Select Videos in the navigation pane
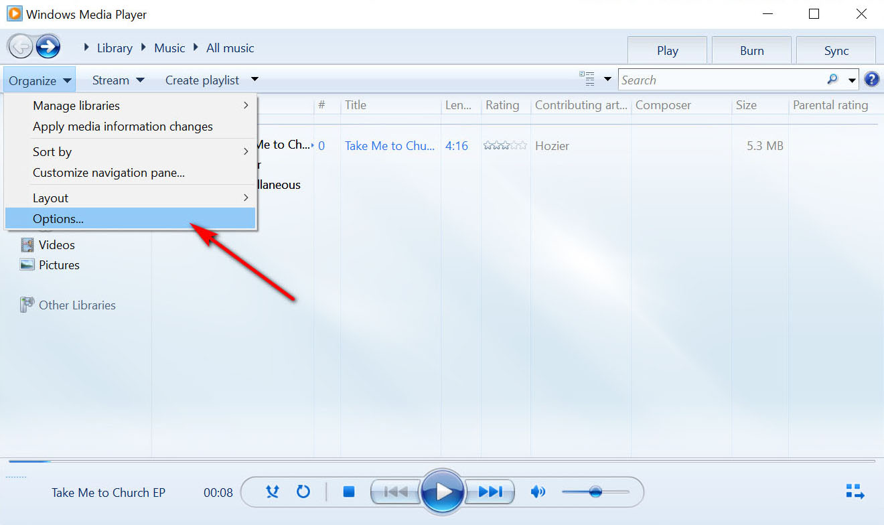 click(57, 245)
